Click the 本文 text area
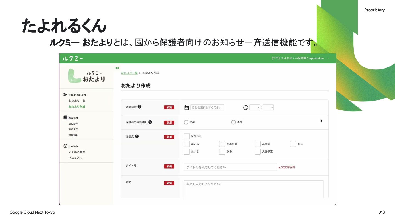This screenshot has width=395, height=222. pos(254,189)
